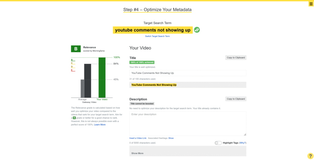Expand the Show More section

[137, 153]
